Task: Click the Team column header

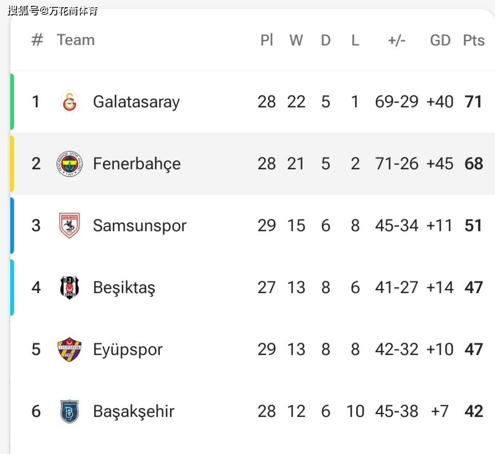Action: (76, 40)
